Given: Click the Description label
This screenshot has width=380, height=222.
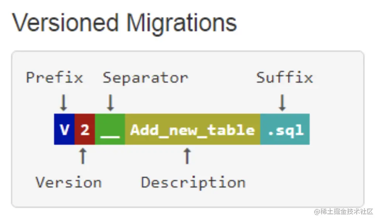Looking at the screenshot, I should (193, 183).
